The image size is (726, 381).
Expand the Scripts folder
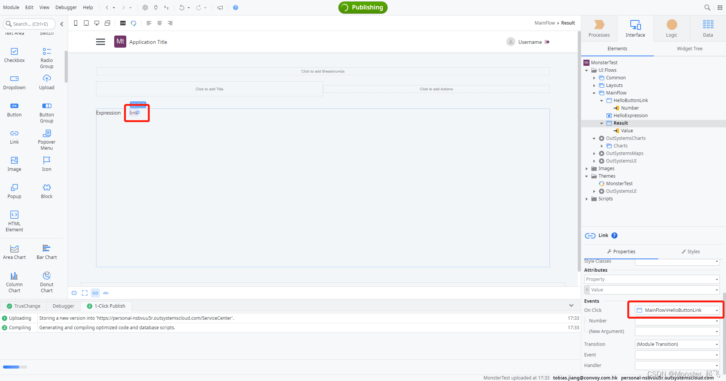[x=586, y=199]
